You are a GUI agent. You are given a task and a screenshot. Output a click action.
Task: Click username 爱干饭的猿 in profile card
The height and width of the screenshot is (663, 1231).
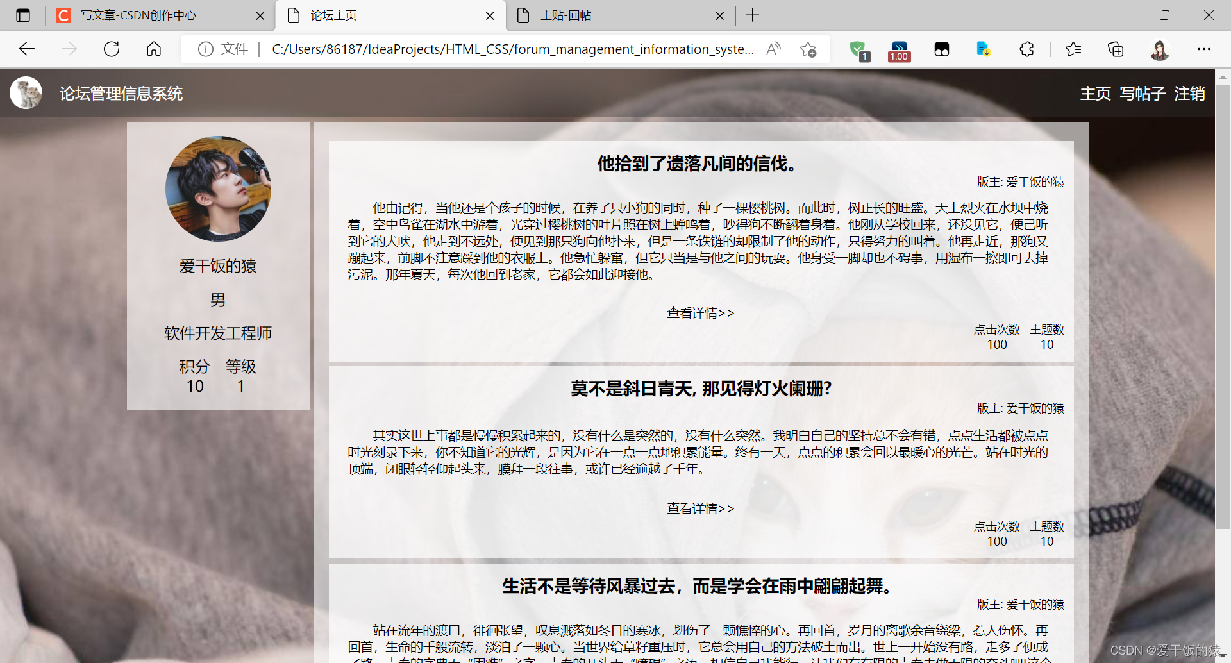click(x=218, y=266)
